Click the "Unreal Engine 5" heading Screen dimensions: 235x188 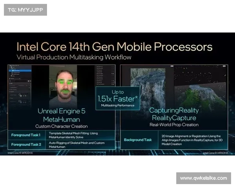pyautogui.click(x=61, y=111)
